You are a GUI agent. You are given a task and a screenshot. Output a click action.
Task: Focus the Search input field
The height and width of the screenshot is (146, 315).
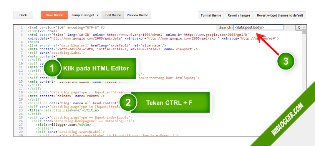[x=258, y=28]
